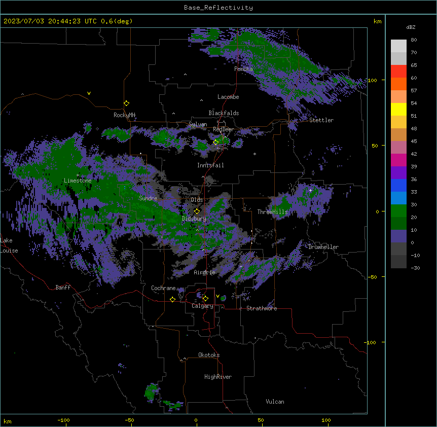Click the Banff label

click(63, 288)
